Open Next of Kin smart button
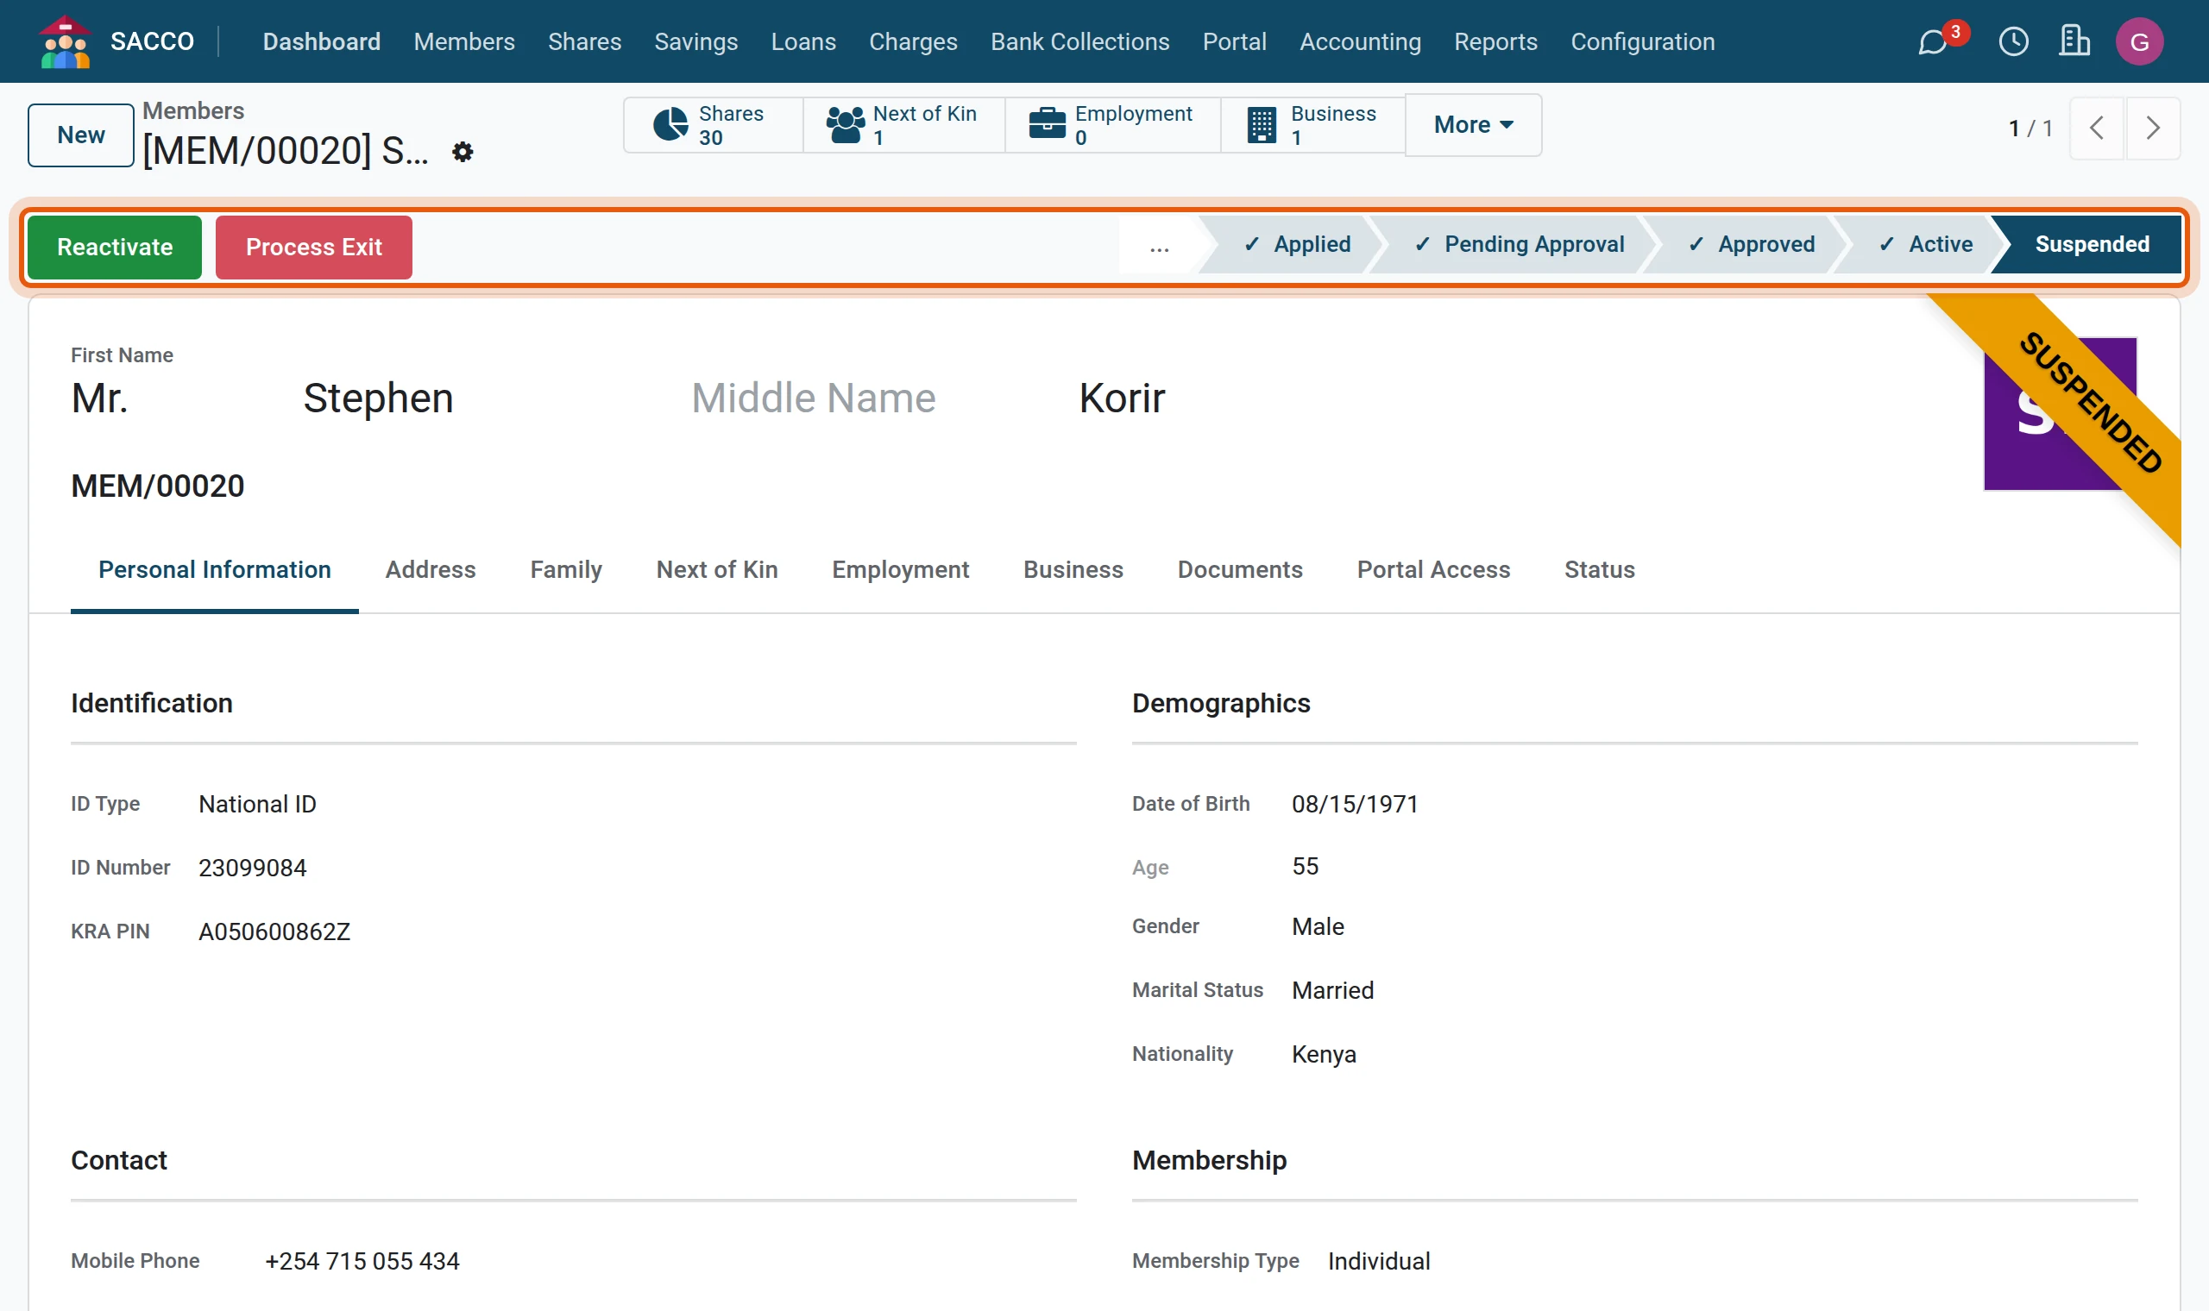The height and width of the screenshot is (1311, 2209). click(x=903, y=125)
